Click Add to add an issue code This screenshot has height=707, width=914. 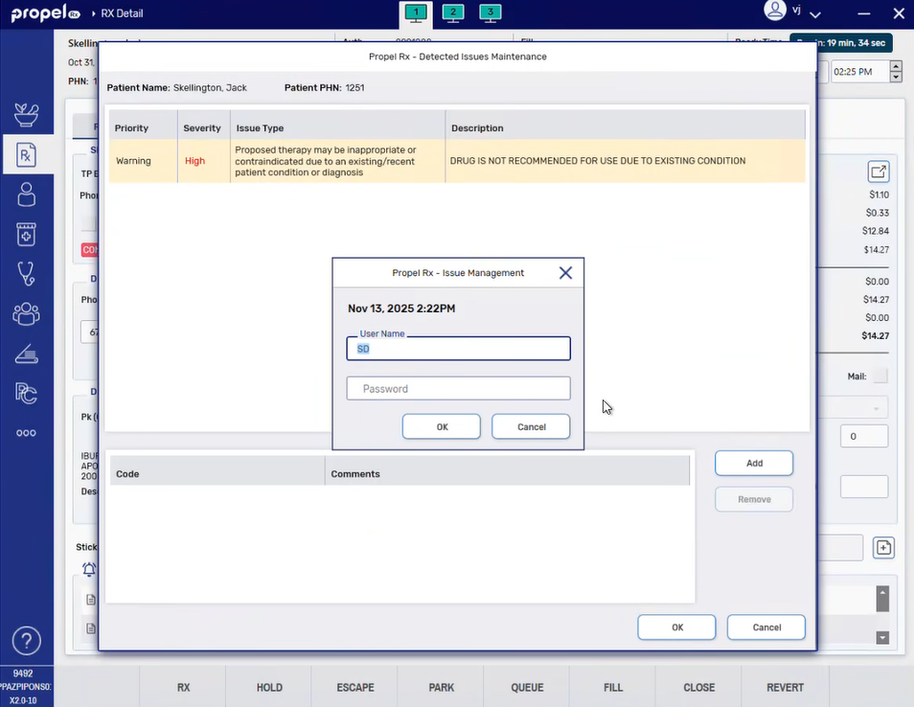point(753,463)
